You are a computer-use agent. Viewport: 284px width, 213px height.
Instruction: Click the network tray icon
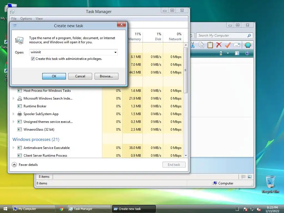tap(252, 209)
